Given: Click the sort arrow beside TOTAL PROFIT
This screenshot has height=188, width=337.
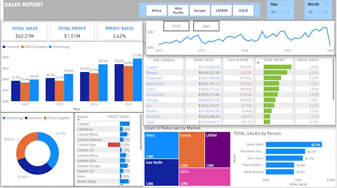Looking at the screenshot, I should click(x=258, y=63).
